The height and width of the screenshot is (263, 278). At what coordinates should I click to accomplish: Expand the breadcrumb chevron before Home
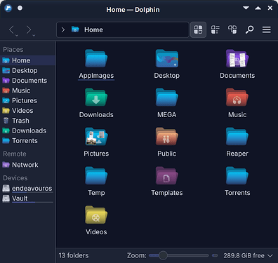(x=62, y=29)
